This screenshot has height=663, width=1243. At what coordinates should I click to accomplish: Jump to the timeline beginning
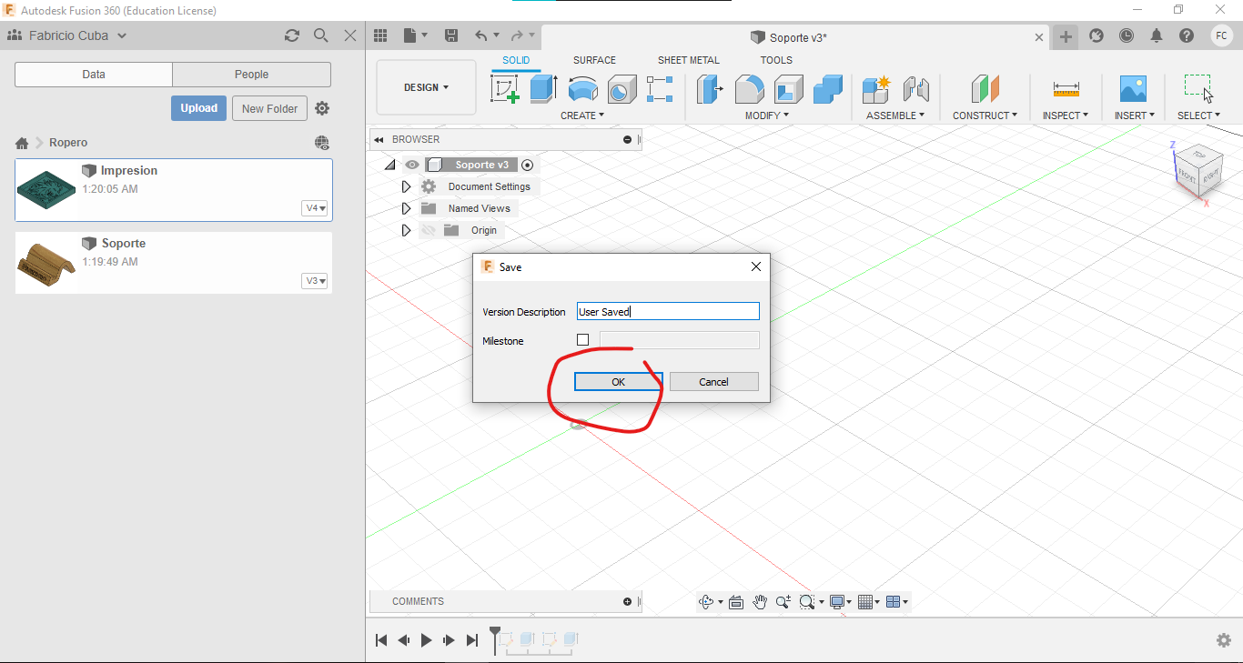point(382,640)
